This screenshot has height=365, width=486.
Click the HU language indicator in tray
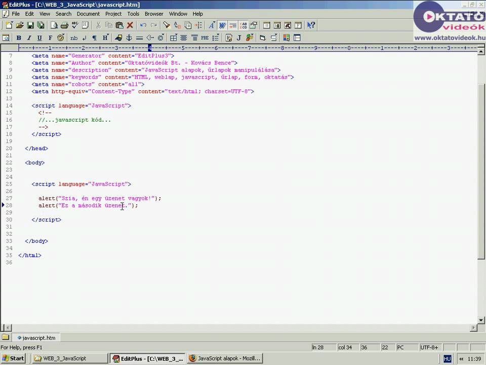(x=447, y=358)
